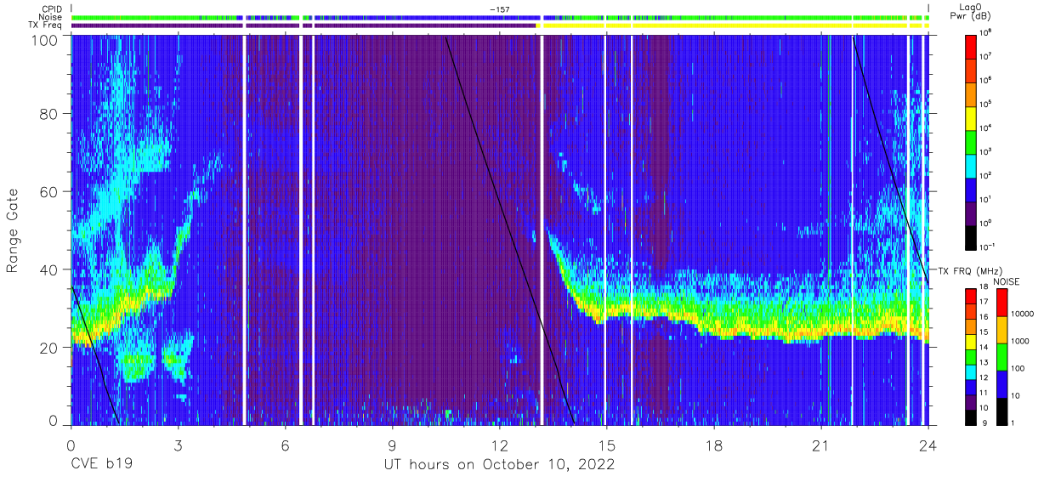Click the 10² label on the power scale
Screen dimensions: 1044x482
[986, 175]
